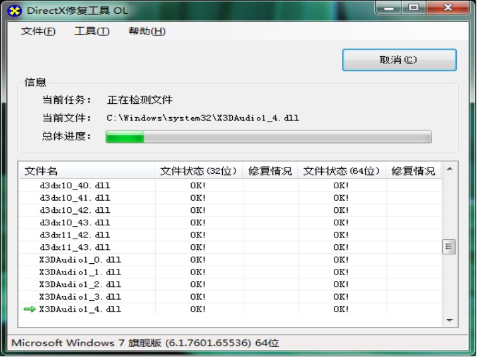
Task: Select the d3dx10_42.dll row
Action: click(230, 210)
